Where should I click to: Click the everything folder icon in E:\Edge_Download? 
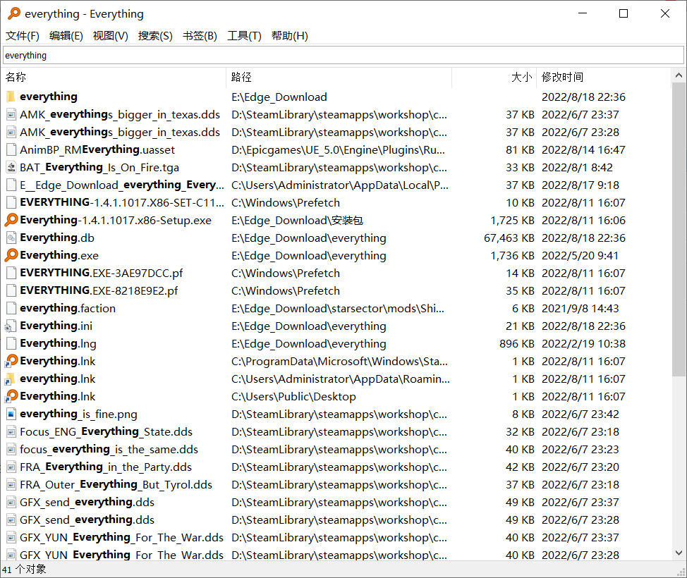click(x=11, y=97)
